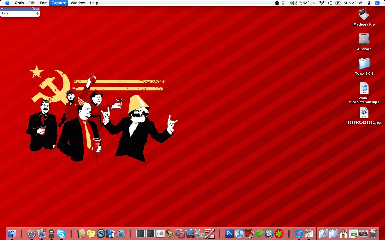Click the padlock icon in menu bar
Screen dimensions: 385x240
point(369,3)
